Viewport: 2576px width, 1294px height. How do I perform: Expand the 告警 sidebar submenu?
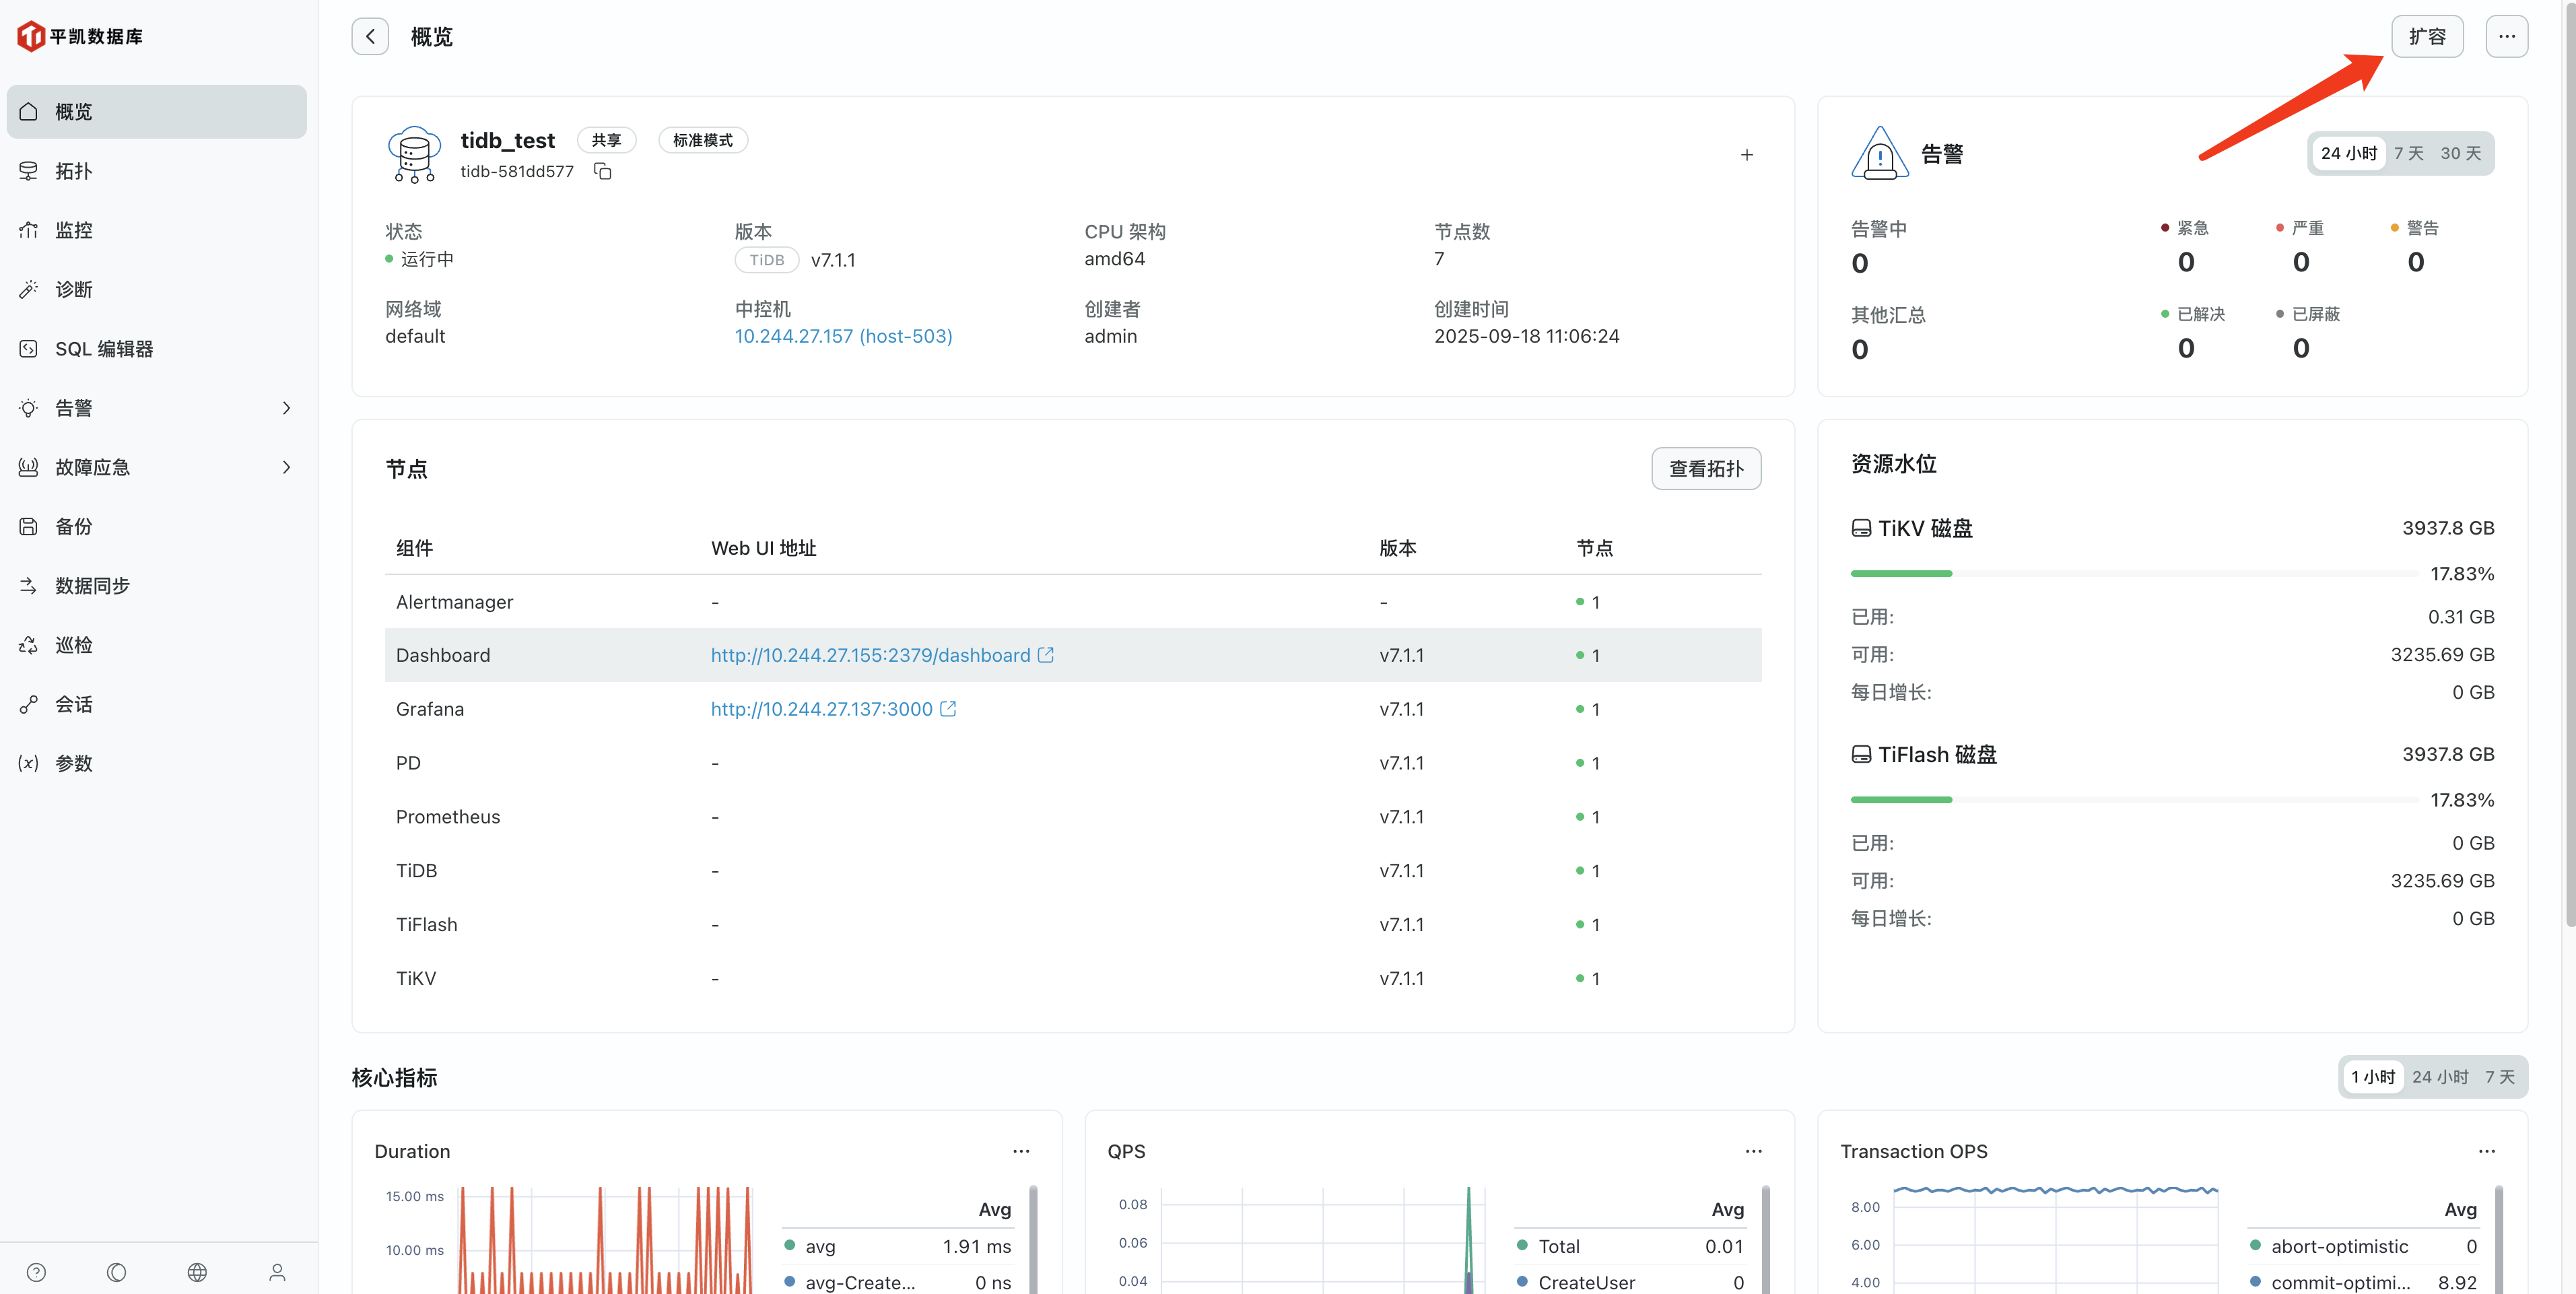coord(286,408)
